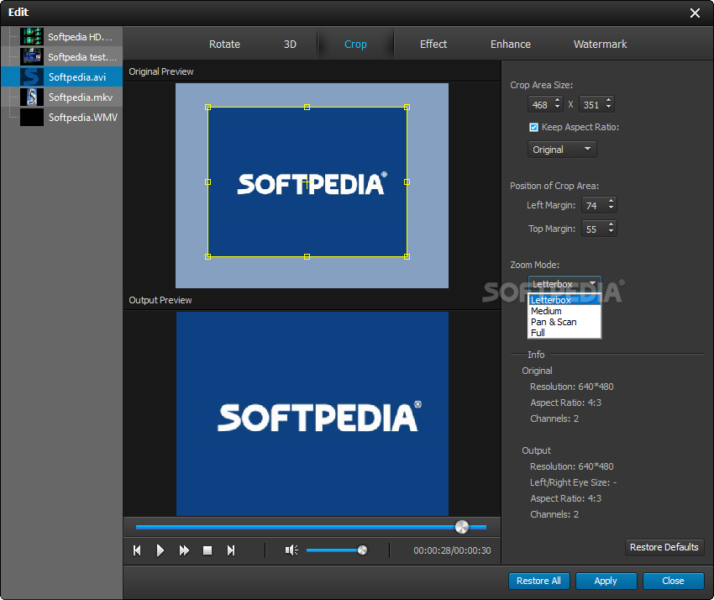This screenshot has width=714, height=600.
Task: Click the playback progress slider knob
Action: [x=462, y=527]
